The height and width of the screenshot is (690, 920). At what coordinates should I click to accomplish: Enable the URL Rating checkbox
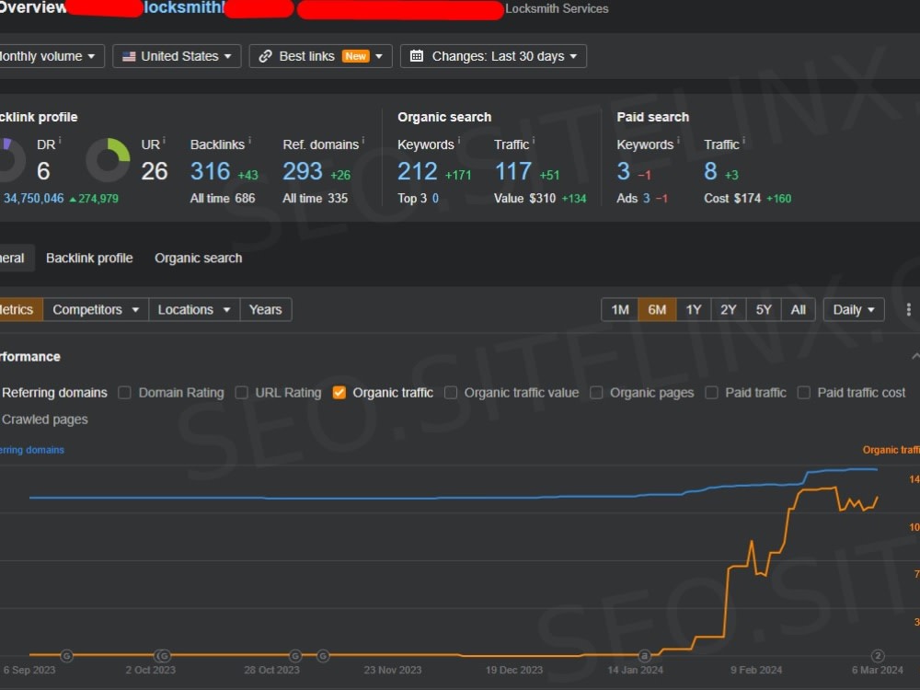point(241,393)
